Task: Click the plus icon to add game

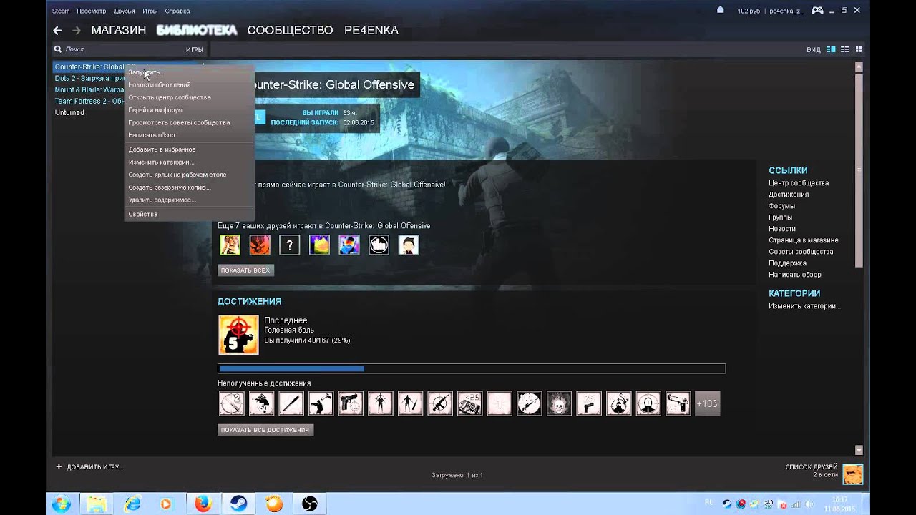Action: click(x=59, y=466)
